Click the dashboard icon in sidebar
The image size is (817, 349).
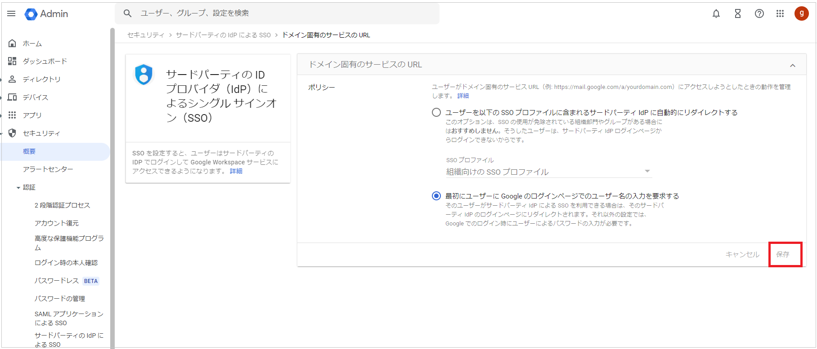click(x=12, y=61)
